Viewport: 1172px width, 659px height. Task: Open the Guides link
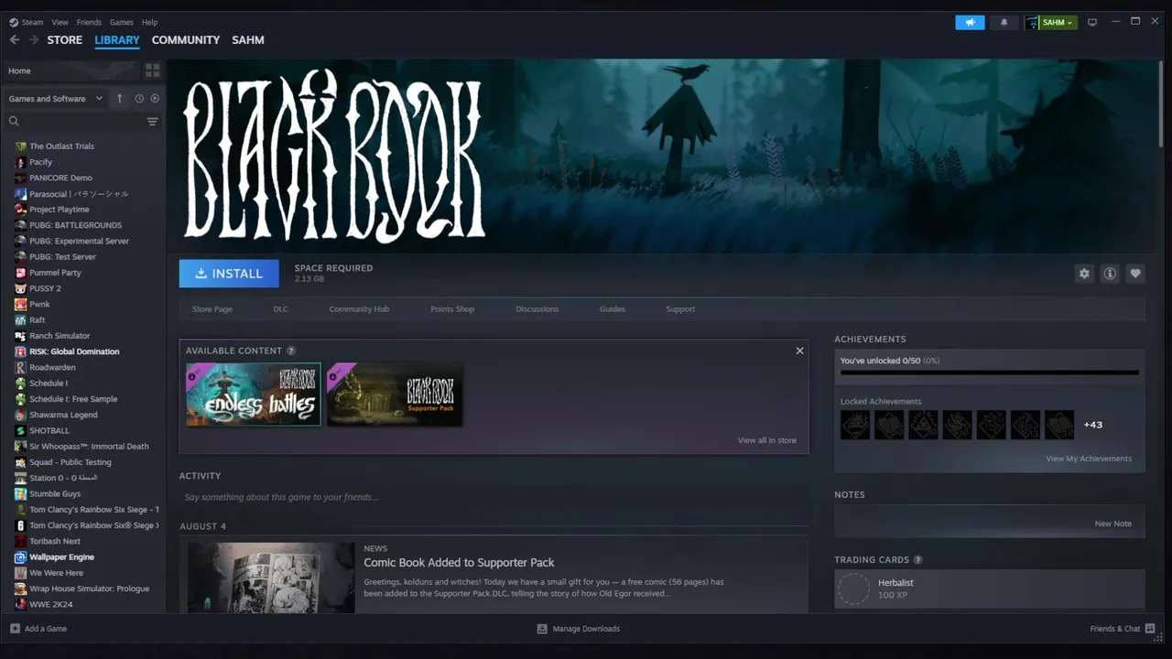[x=613, y=309]
